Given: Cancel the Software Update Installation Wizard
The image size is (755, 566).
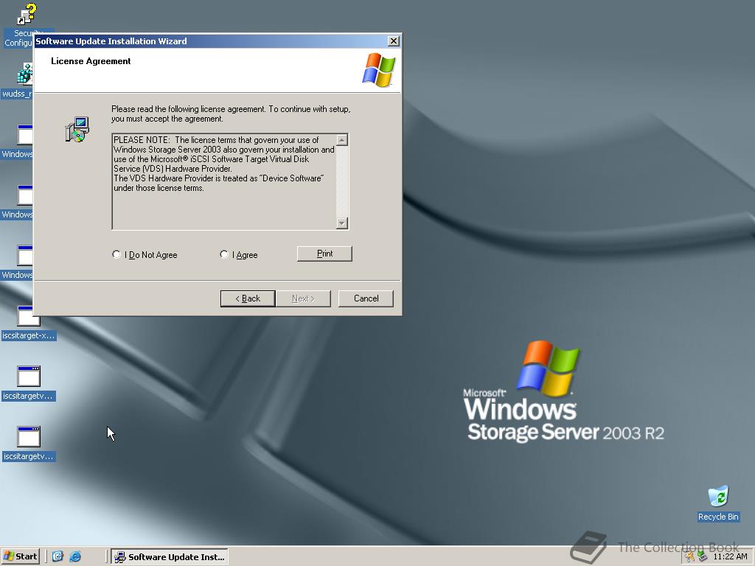Looking at the screenshot, I should [366, 298].
